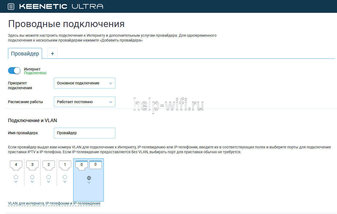Expand the chevron under port 0 globe
The width and height of the screenshot is (337, 214).
pos(89,183)
